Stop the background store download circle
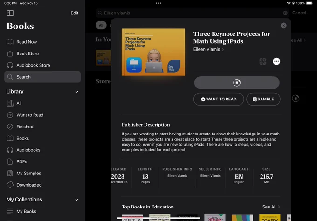The width and height of the screenshot is (317, 221). click(x=296, y=99)
